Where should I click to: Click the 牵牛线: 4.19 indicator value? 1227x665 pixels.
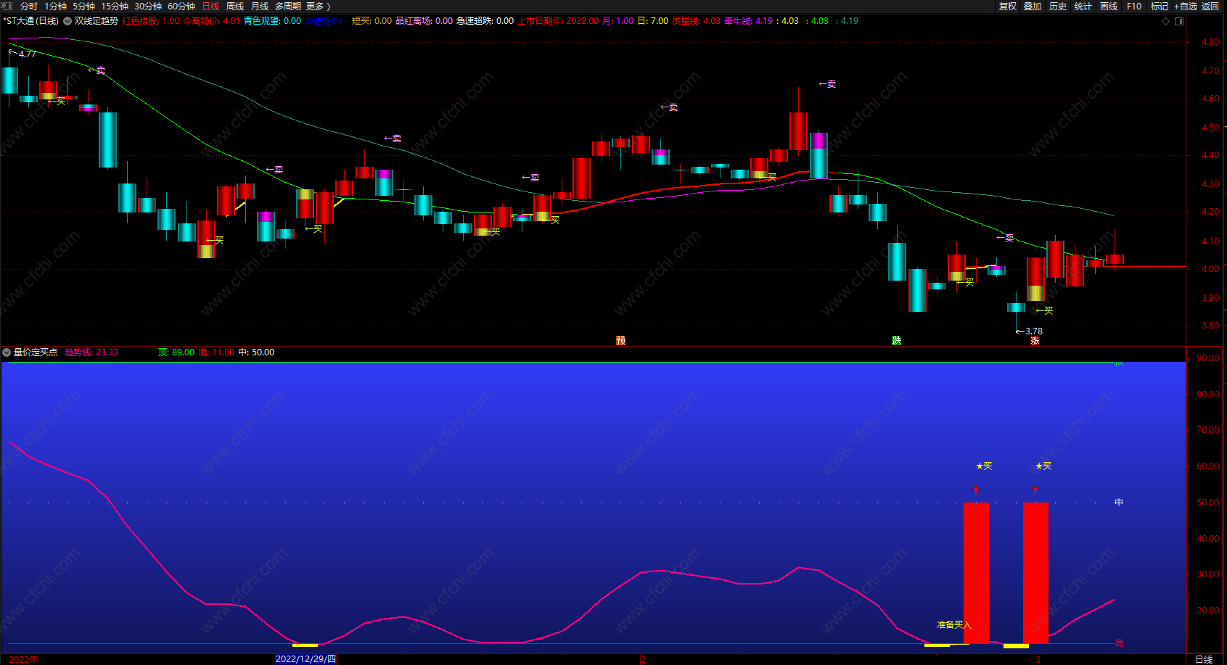tap(749, 21)
